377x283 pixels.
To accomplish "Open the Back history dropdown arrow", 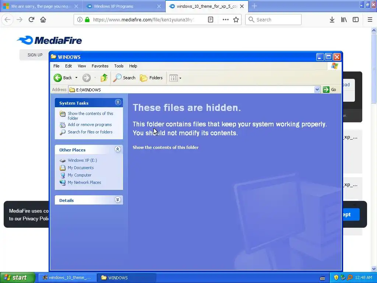I will (76, 78).
